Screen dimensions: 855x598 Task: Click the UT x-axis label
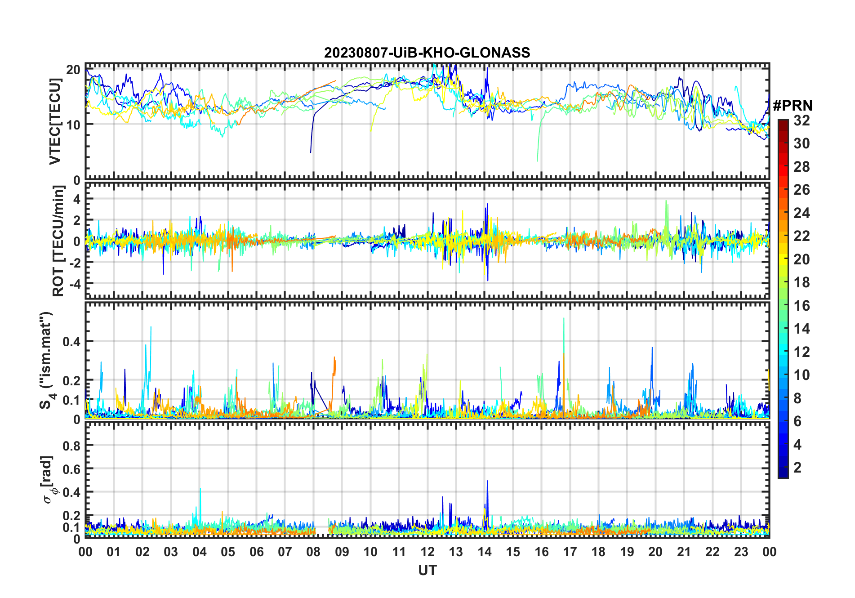pyautogui.click(x=427, y=570)
